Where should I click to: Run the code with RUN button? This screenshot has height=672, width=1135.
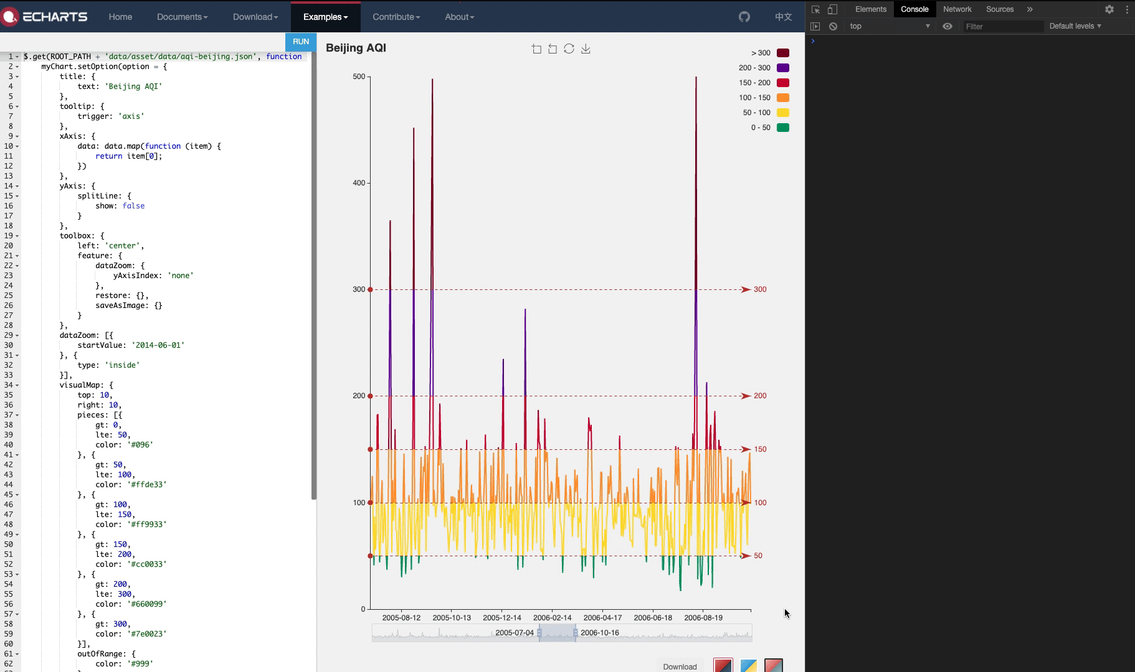point(301,42)
